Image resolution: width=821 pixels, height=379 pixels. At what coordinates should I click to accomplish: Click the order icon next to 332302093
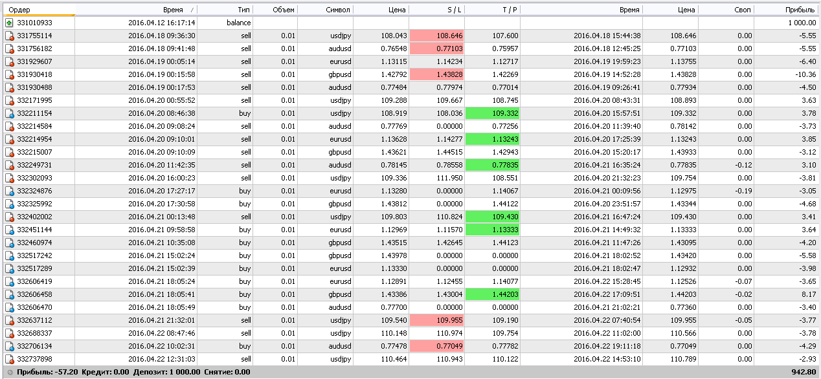9,178
